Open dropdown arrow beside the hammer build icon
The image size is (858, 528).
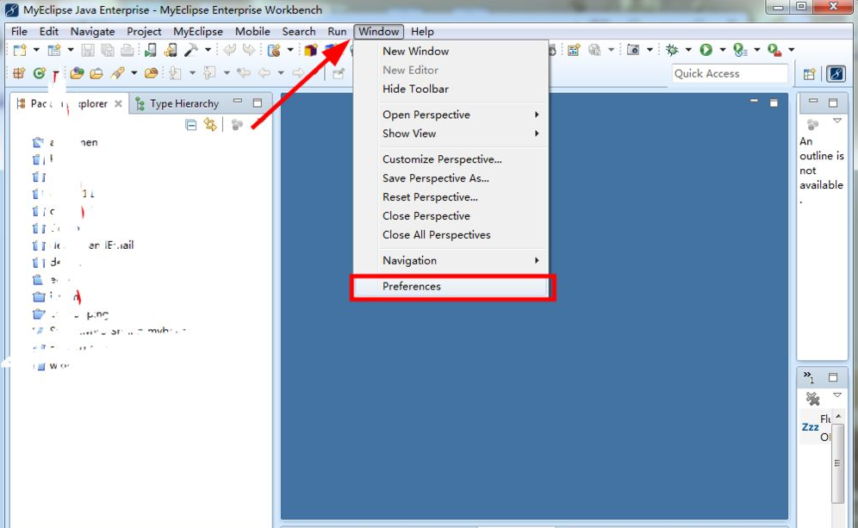208,50
